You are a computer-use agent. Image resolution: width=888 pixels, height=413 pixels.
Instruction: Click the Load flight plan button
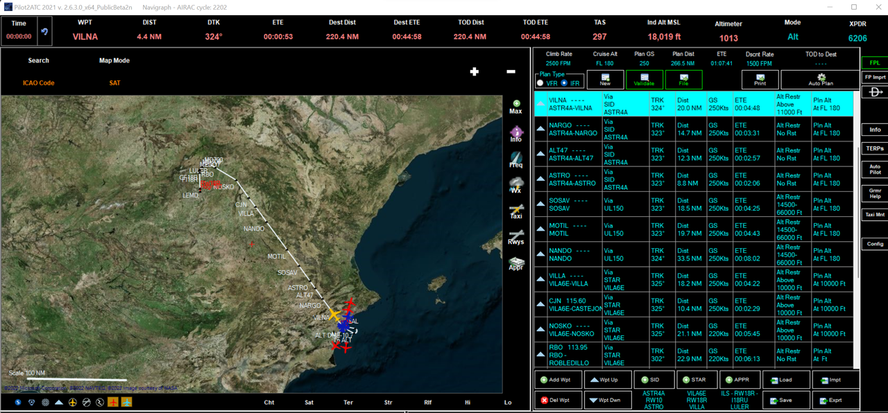pos(786,380)
